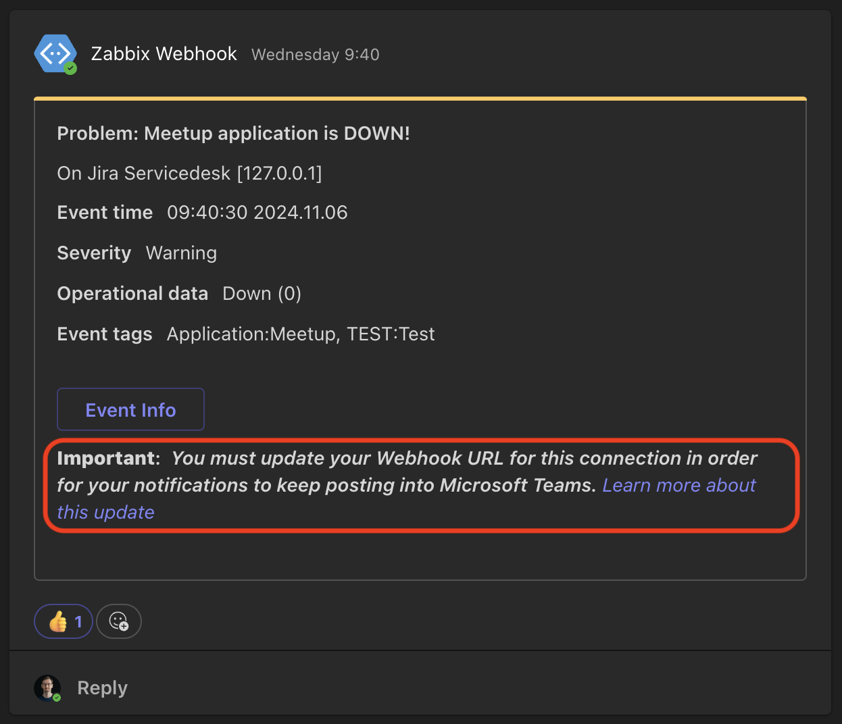Click the Operational data label

[x=132, y=294]
